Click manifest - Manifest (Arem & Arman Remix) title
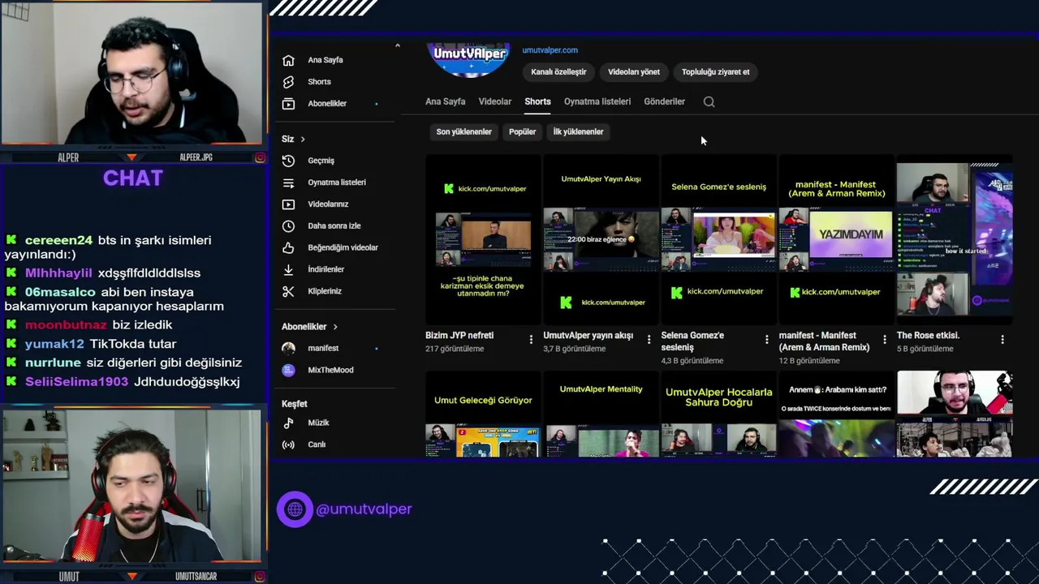The width and height of the screenshot is (1039, 584). tap(824, 341)
